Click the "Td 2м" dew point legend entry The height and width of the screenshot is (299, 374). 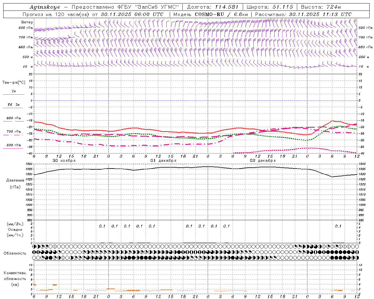coord(13,105)
